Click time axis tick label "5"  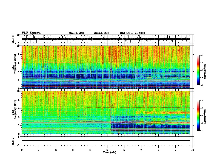pos(107,150)
